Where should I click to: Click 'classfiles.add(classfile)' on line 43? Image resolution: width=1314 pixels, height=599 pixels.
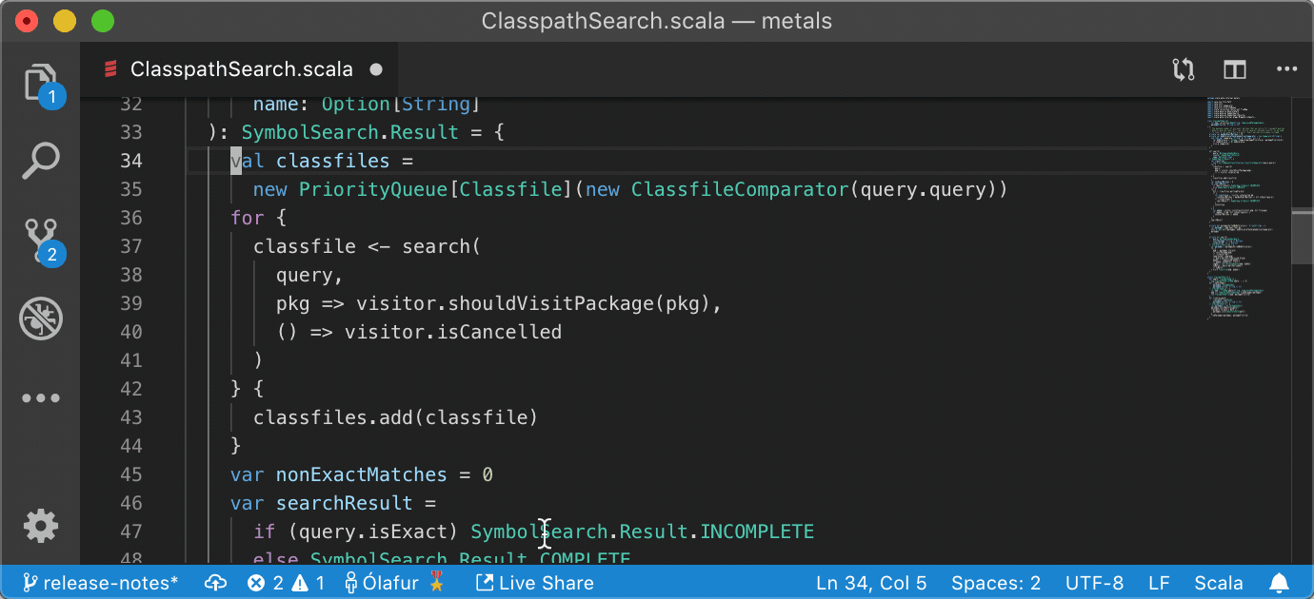coord(396,417)
